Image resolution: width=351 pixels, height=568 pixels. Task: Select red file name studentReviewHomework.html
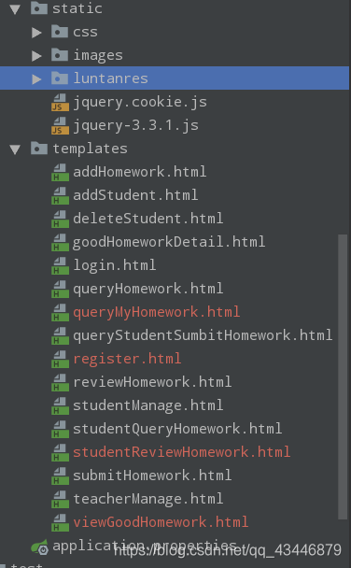[182, 452]
